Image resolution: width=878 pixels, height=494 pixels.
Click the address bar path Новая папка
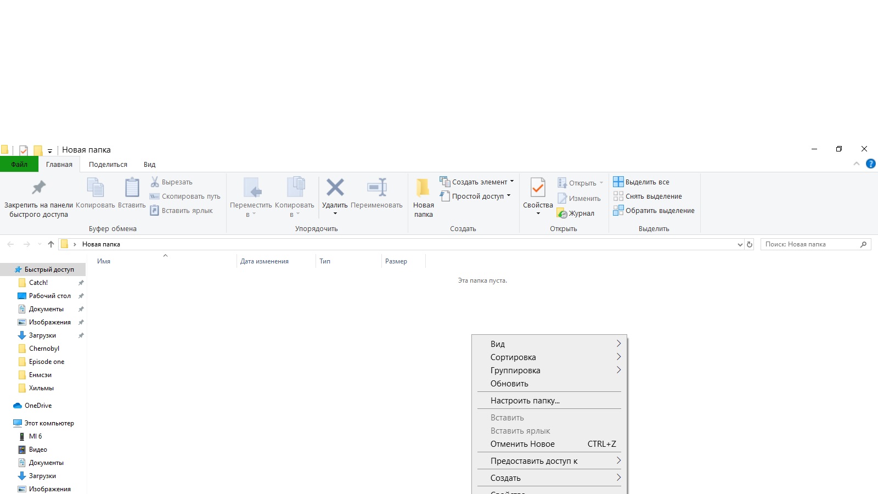pos(101,244)
